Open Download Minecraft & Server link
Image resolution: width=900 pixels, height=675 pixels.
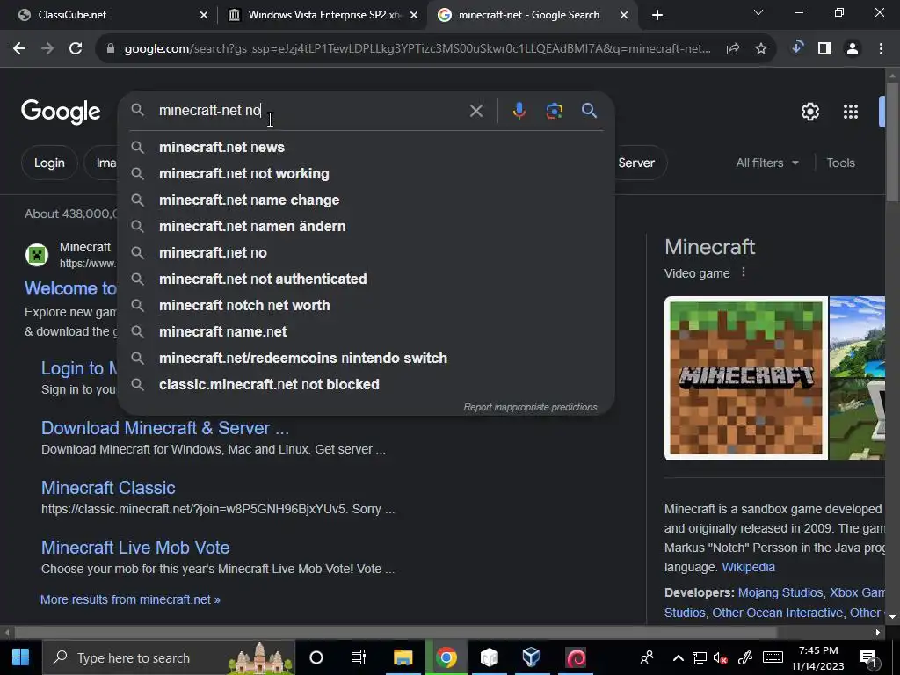(x=164, y=428)
